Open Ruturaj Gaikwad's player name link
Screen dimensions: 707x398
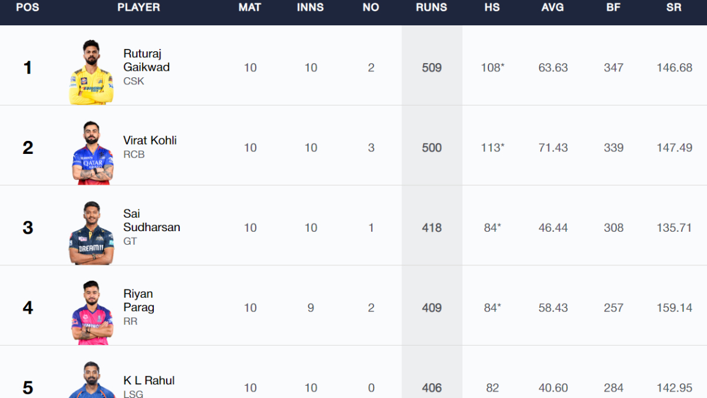tap(146, 60)
